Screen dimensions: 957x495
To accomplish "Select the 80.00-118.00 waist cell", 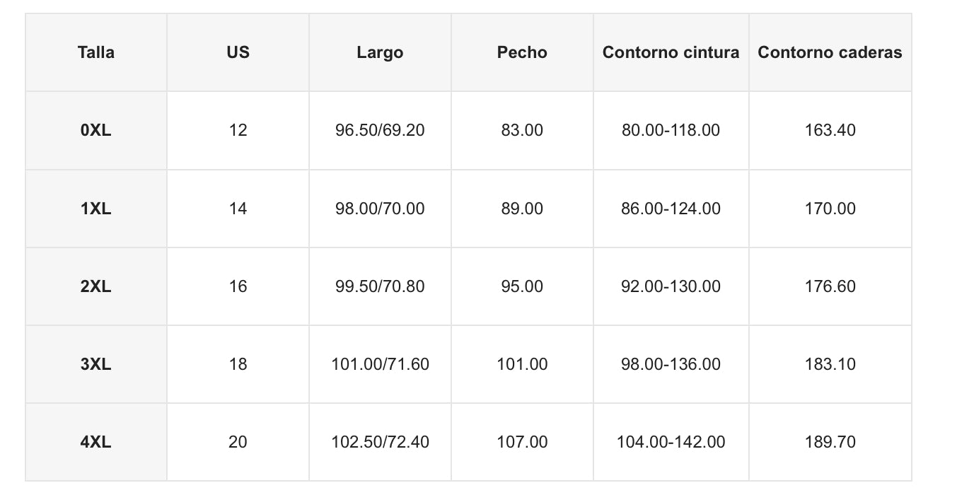I will tap(671, 130).
